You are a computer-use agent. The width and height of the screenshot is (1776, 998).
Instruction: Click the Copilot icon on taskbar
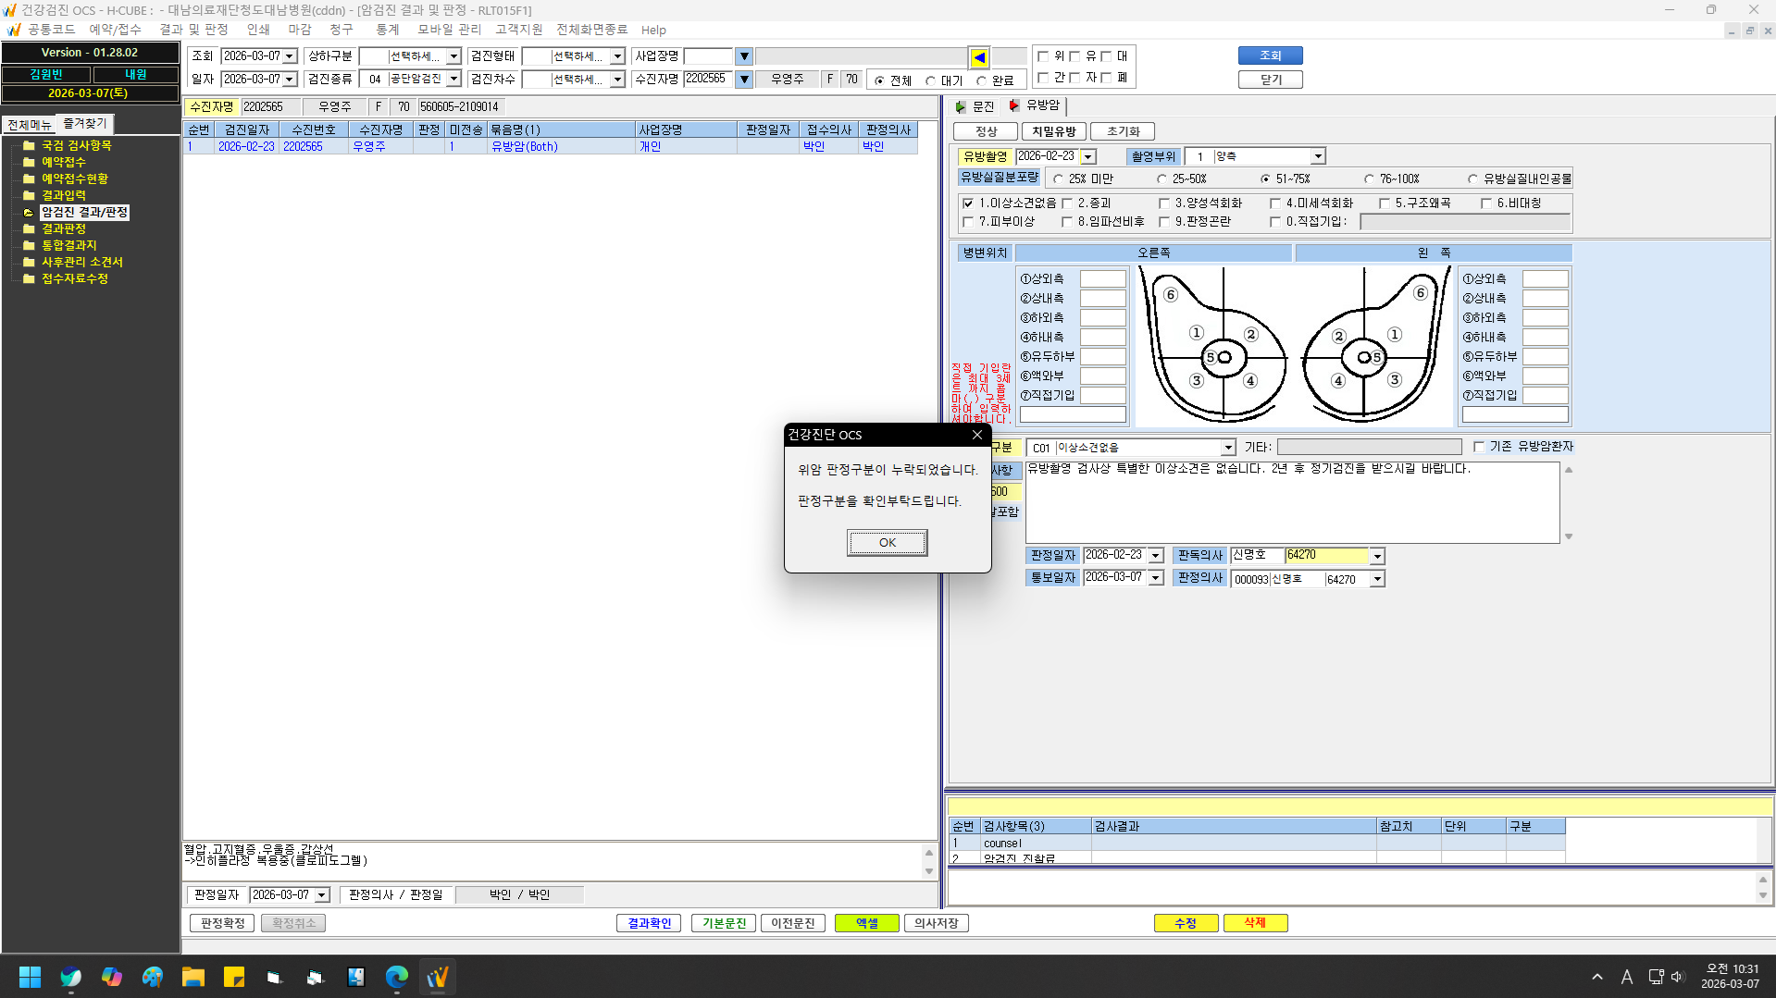(112, 977)
